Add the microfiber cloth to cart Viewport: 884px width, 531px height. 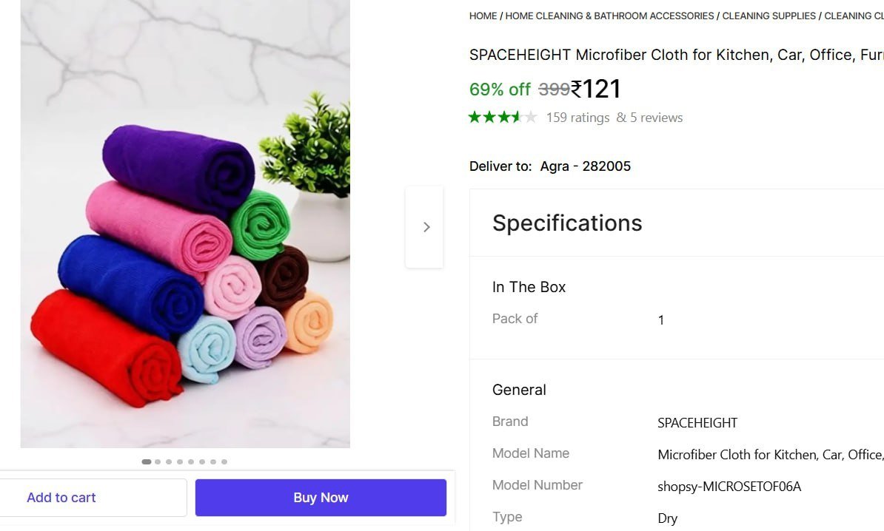(61, 497)
